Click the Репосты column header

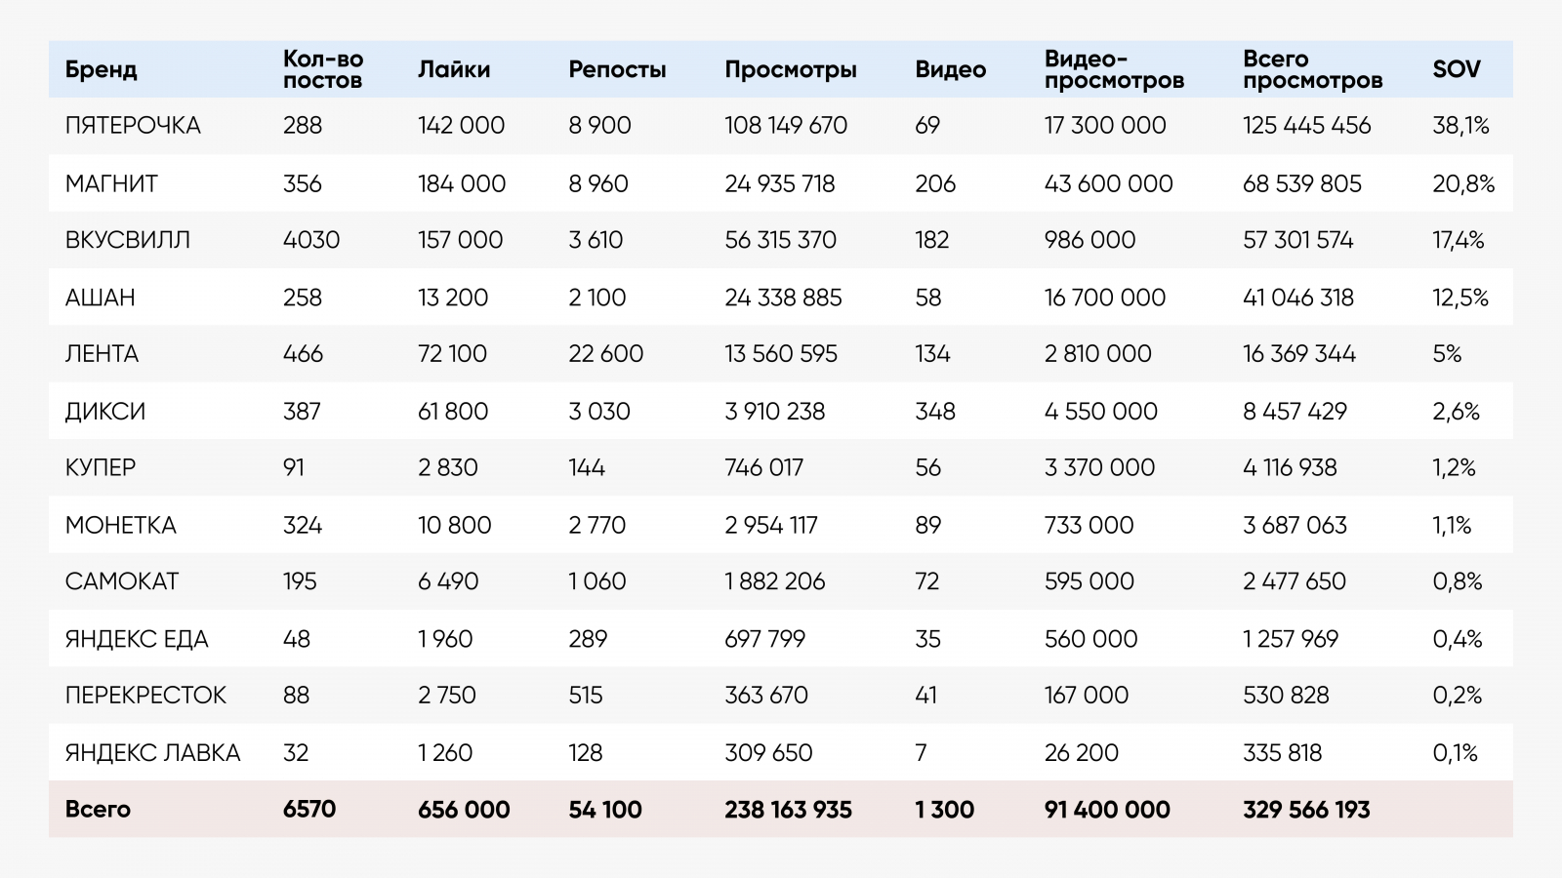(617, 70)
